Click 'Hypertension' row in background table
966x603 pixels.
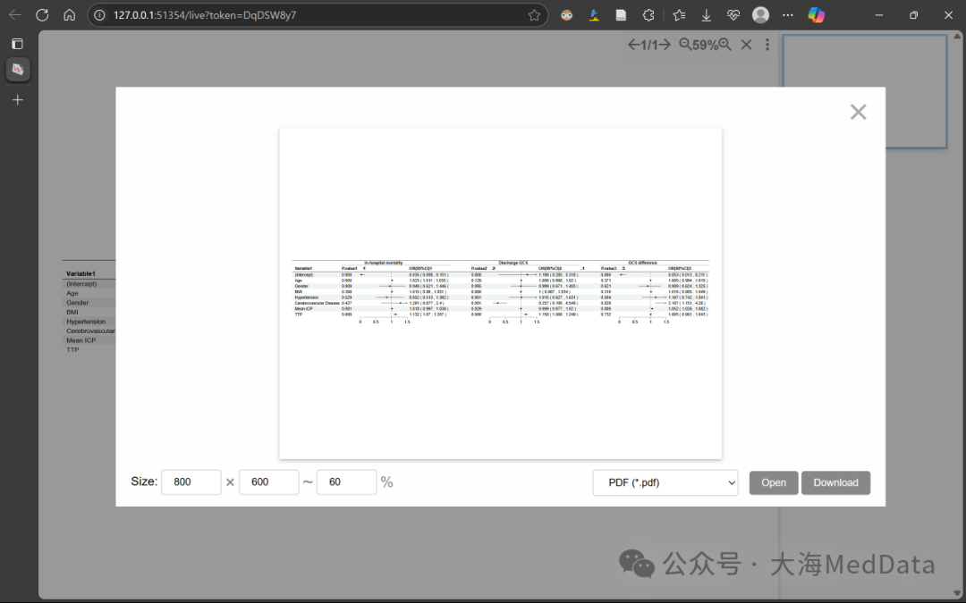coord(86,322)
